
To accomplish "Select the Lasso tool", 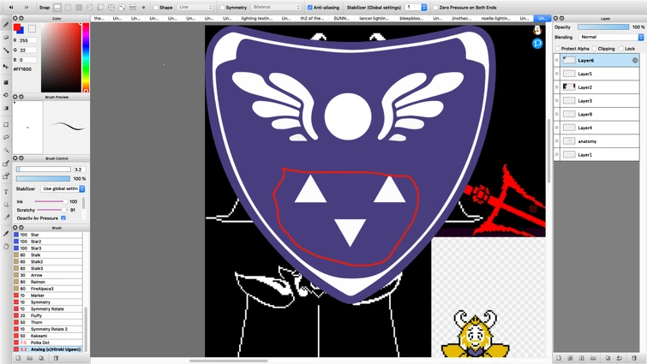I will click(6, 137).
